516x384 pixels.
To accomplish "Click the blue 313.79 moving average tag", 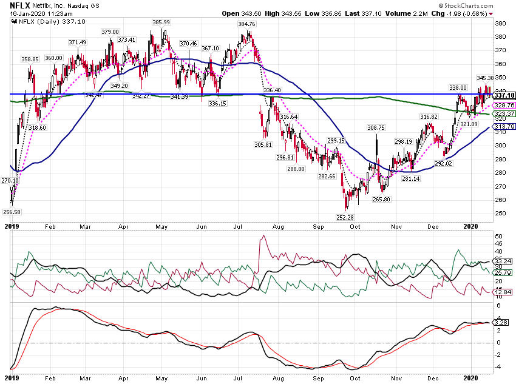I will point(504,127).
